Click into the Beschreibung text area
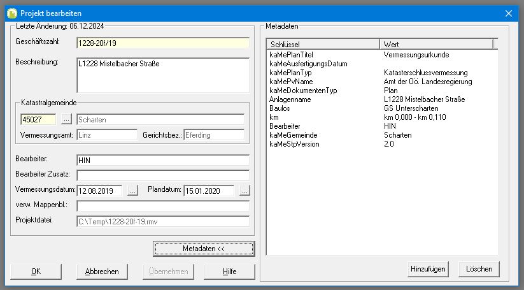524x290 pixels. (162, 75)
